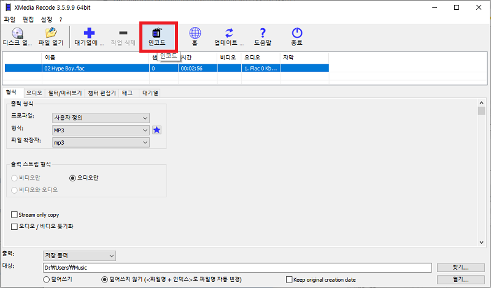Toggle 오디오 / 비디오 동기화 checkbox
Screen dimensions: 491x288
pos(15,226)
